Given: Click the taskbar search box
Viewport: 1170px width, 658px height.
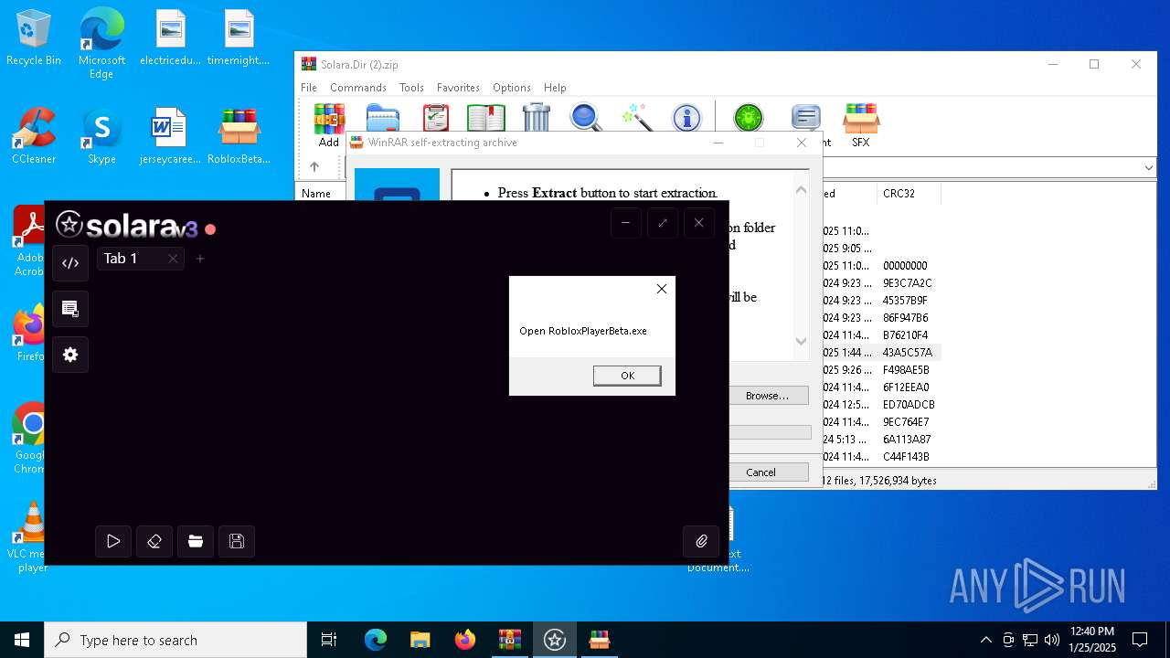Looking at the screenshot, I should pyautogui.click(x=175, y=640).
